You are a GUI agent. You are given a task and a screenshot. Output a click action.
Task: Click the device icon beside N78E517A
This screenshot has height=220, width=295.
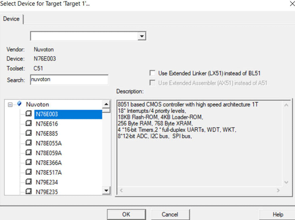tap(29, 171)
